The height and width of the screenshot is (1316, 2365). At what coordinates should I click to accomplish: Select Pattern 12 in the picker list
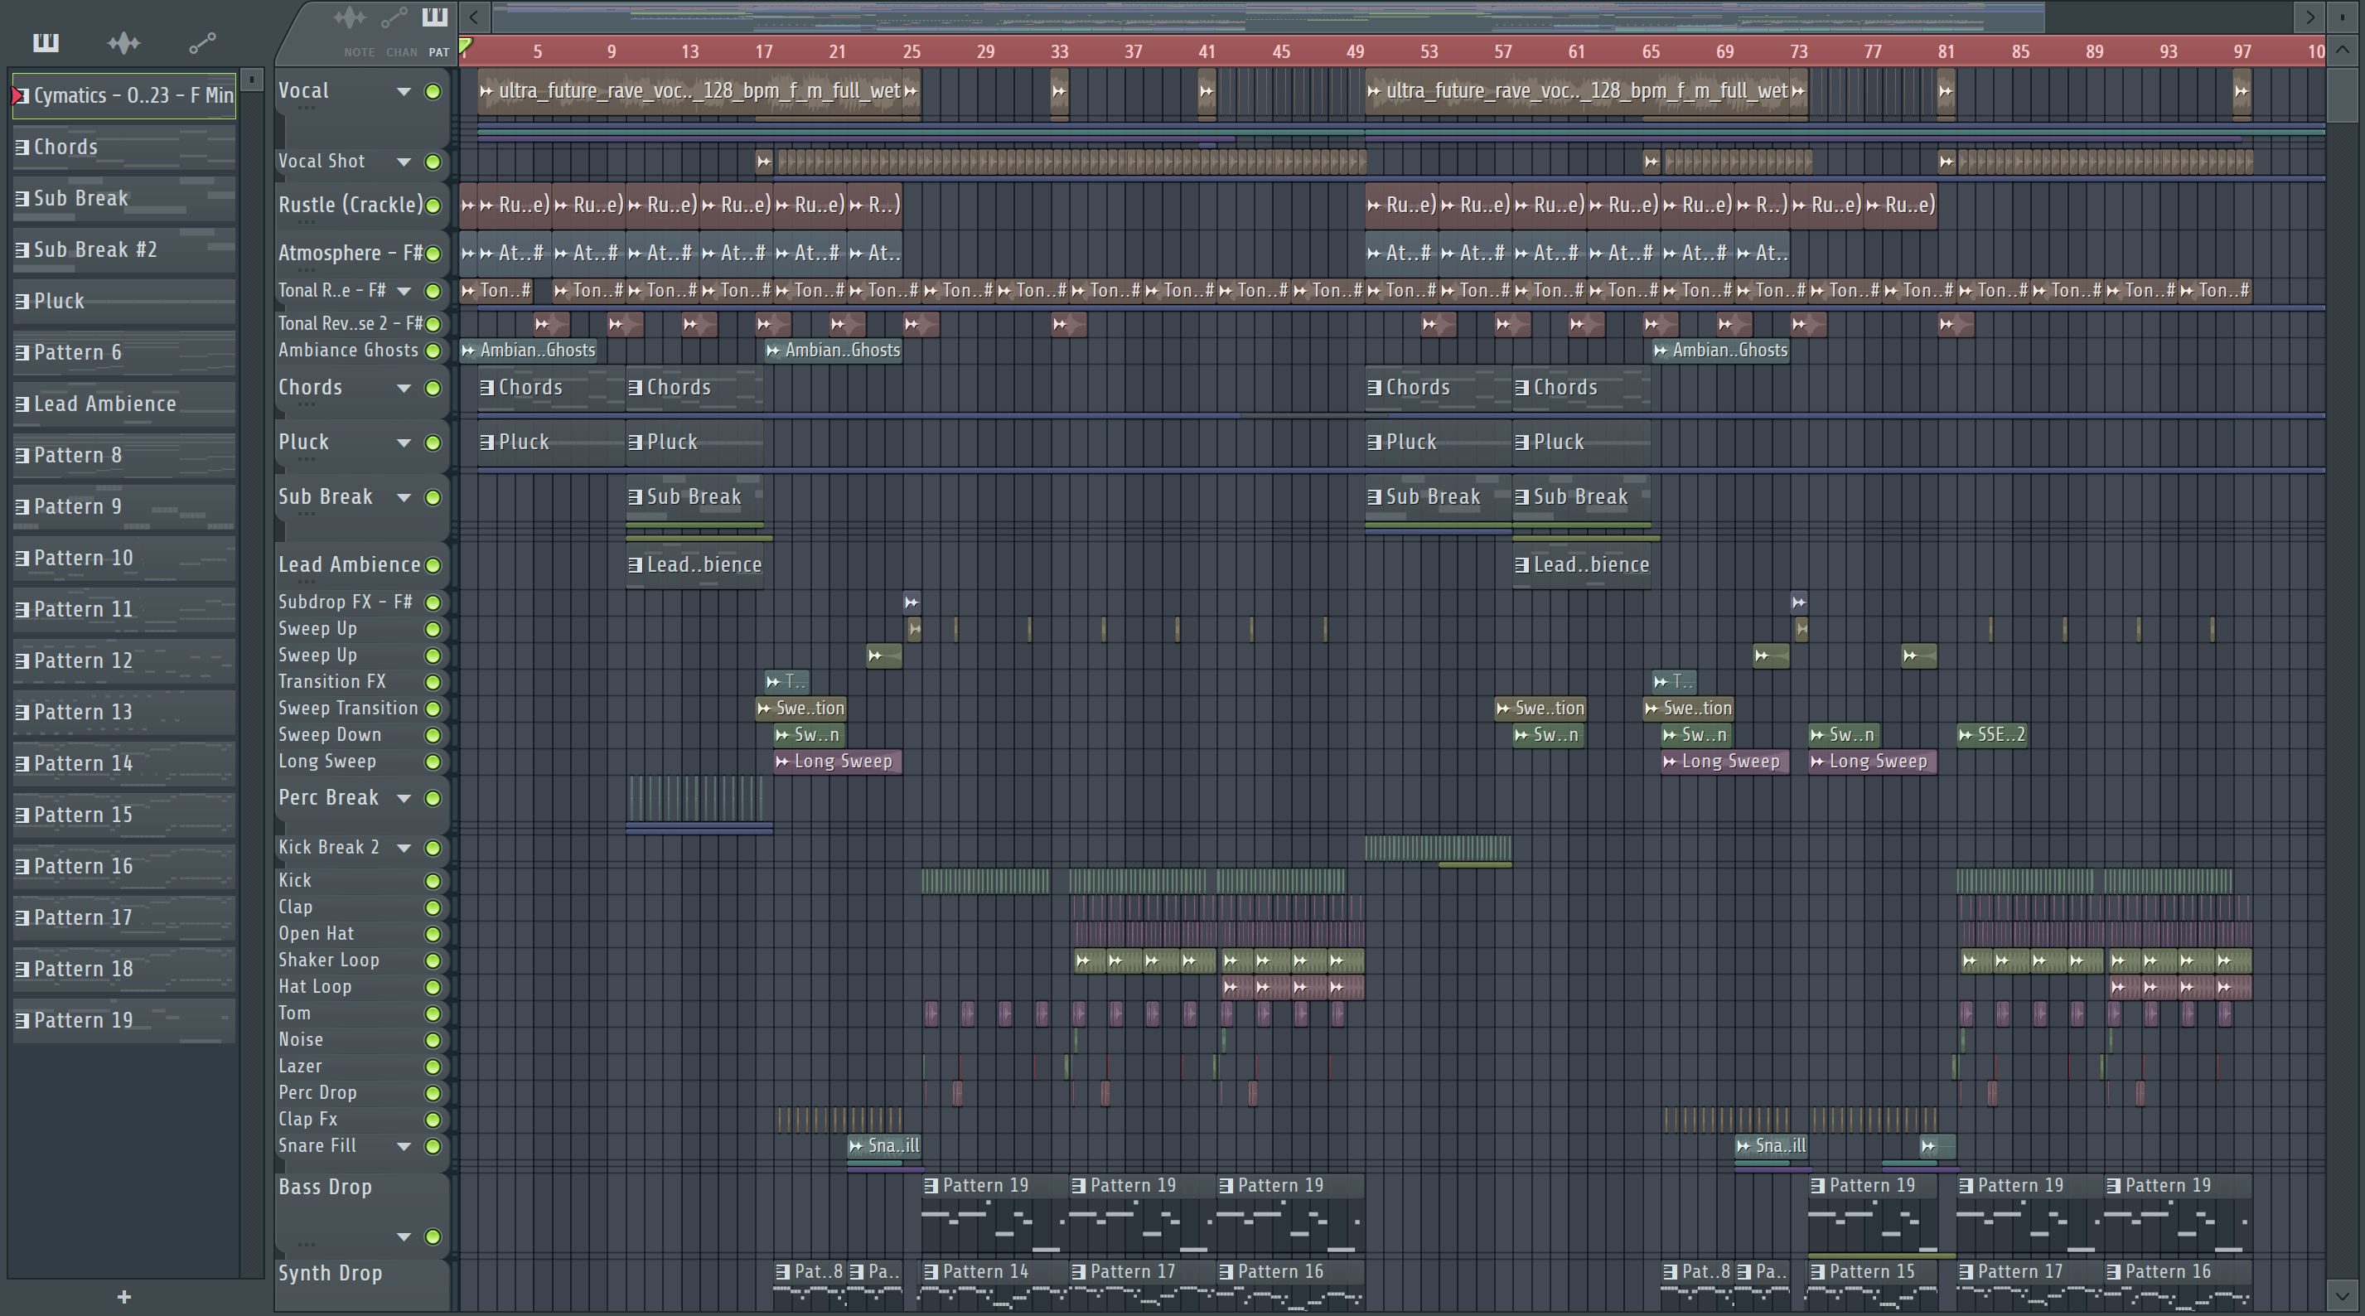(x=124, y=661)
